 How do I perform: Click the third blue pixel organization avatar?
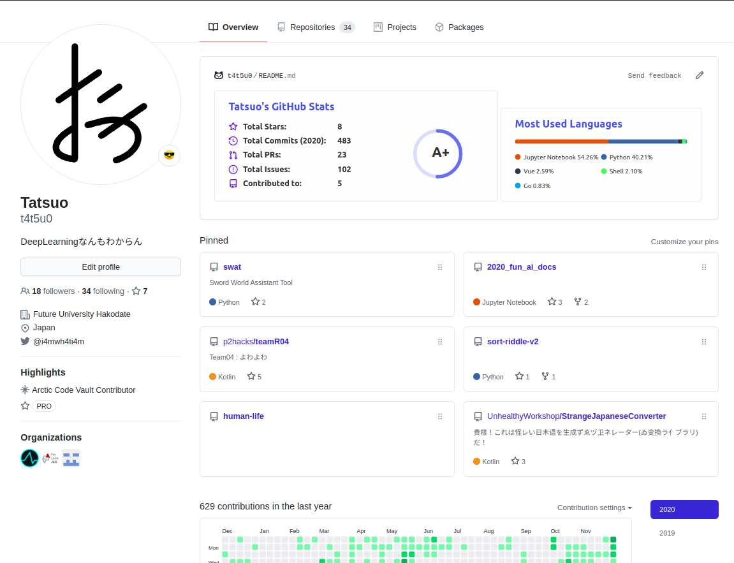pos(71,458)
